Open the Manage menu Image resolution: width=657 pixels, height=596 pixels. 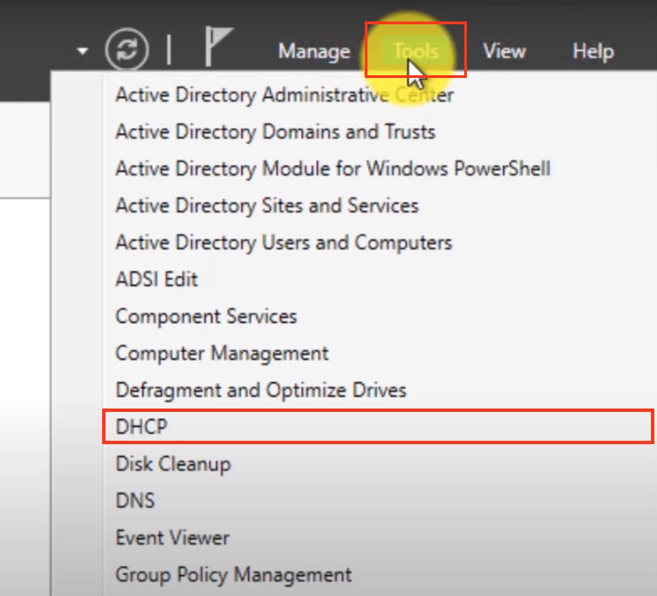tap(314, 51)
